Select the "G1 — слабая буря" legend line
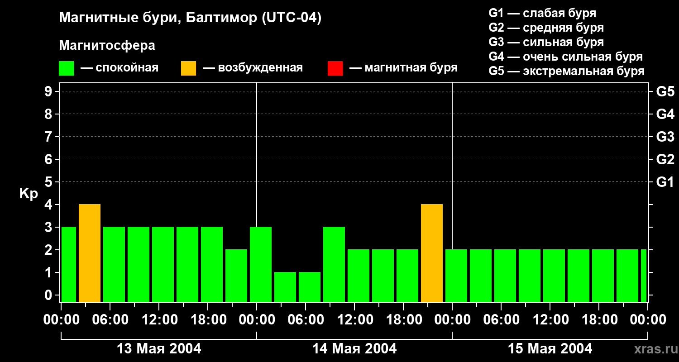 tap(542, 13)
